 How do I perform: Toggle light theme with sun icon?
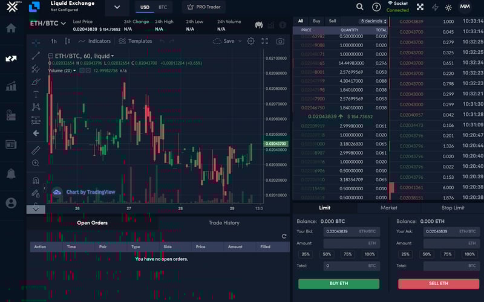[x=448, y=7]
